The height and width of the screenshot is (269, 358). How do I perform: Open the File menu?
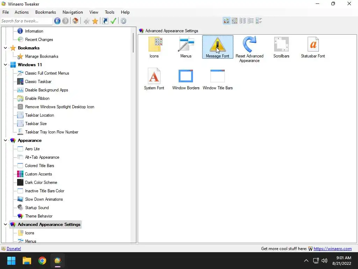click(x=6, y=12)
